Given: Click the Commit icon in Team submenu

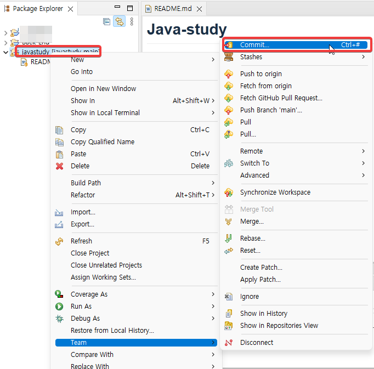Looking at the screenshot, I should 229,45.
